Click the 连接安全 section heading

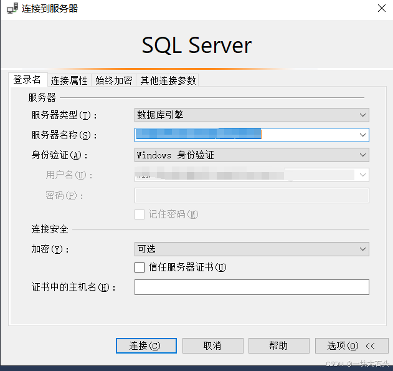pyautogui.click(x=50, y=229)
